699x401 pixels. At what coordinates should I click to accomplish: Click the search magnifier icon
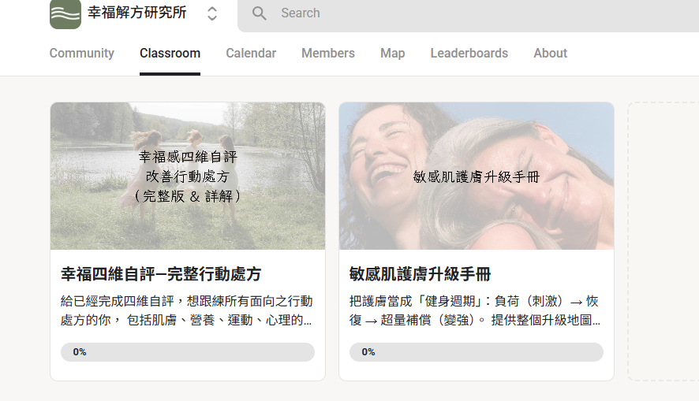point(259,13)
